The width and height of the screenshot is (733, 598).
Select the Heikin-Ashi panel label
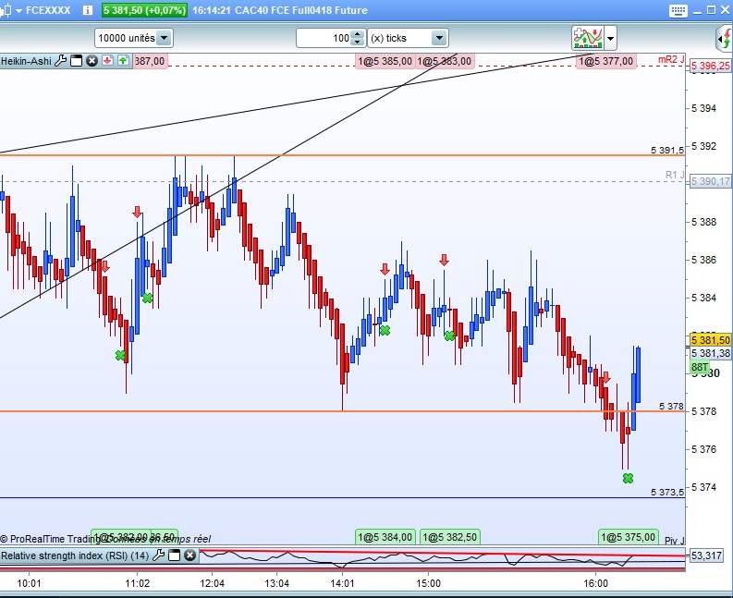[26, 61]
